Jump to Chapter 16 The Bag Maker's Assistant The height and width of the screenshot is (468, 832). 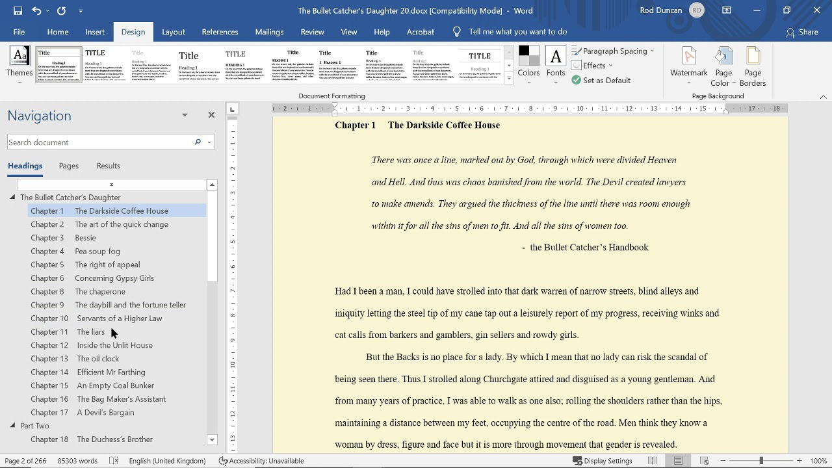pos(98,399)
